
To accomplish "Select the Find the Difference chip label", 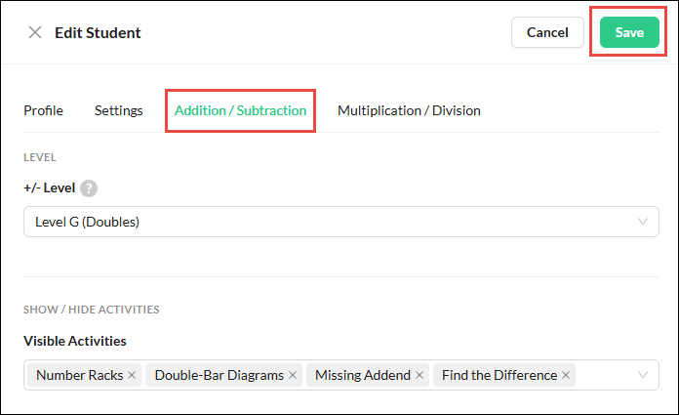I will point(499,375).
